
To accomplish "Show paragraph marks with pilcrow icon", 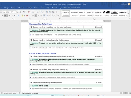I will click(56, 12).
